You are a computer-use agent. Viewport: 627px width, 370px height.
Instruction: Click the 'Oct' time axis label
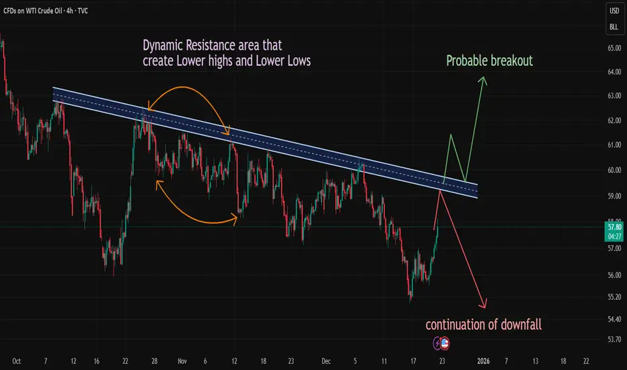point(16,361)
